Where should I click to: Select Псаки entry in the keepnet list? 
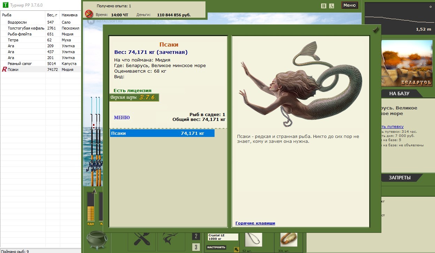[162, 133]
